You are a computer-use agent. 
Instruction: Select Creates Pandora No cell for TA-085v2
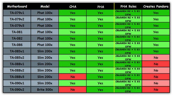156,58
